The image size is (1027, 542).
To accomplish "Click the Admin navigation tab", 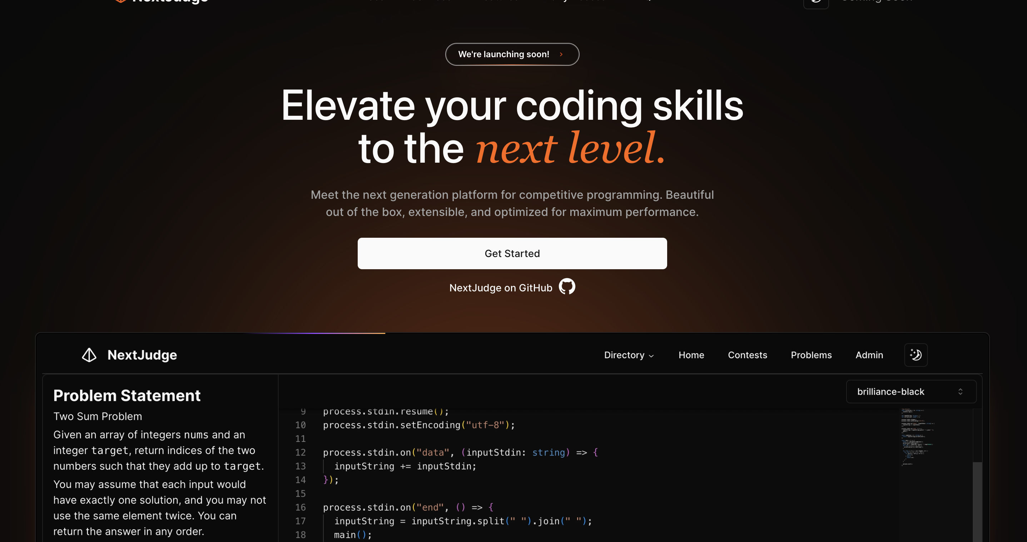I will tap(869, 355).
